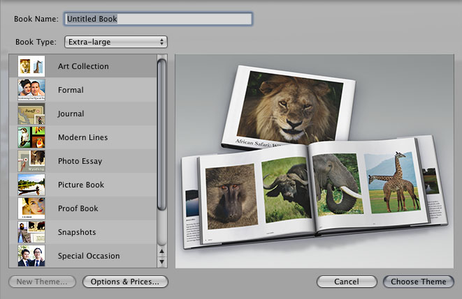Screen dimensions: 462x299
Task: Click the Proof Book portrait thumbnail
Action: (31, 208)
